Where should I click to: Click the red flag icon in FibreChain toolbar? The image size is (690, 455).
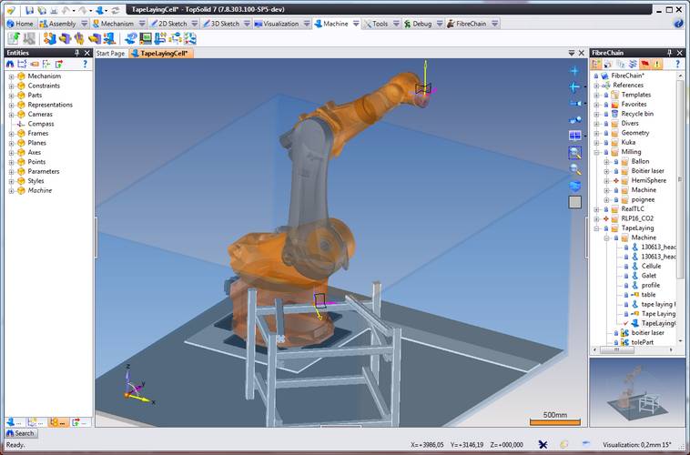pyautogui.click(x=645, y=65)
